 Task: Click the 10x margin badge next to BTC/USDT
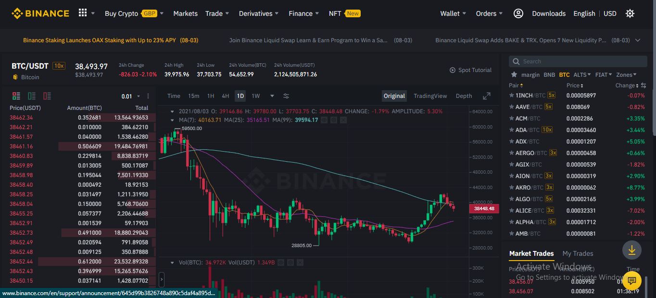click(59, 66)
